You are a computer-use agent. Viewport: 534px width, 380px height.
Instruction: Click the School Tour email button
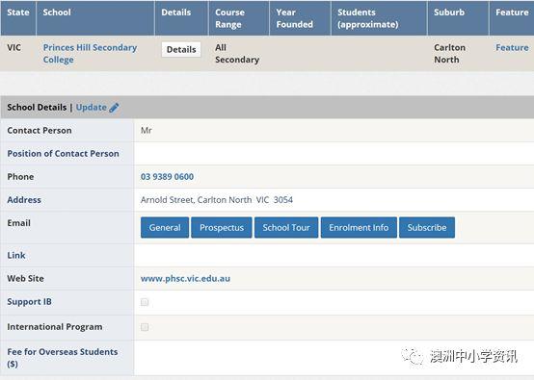[x=286, y=227]
